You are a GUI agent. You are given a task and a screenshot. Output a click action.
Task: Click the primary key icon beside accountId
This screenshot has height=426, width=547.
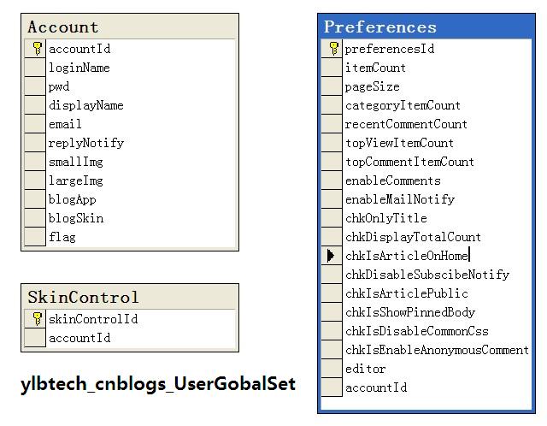36,49
